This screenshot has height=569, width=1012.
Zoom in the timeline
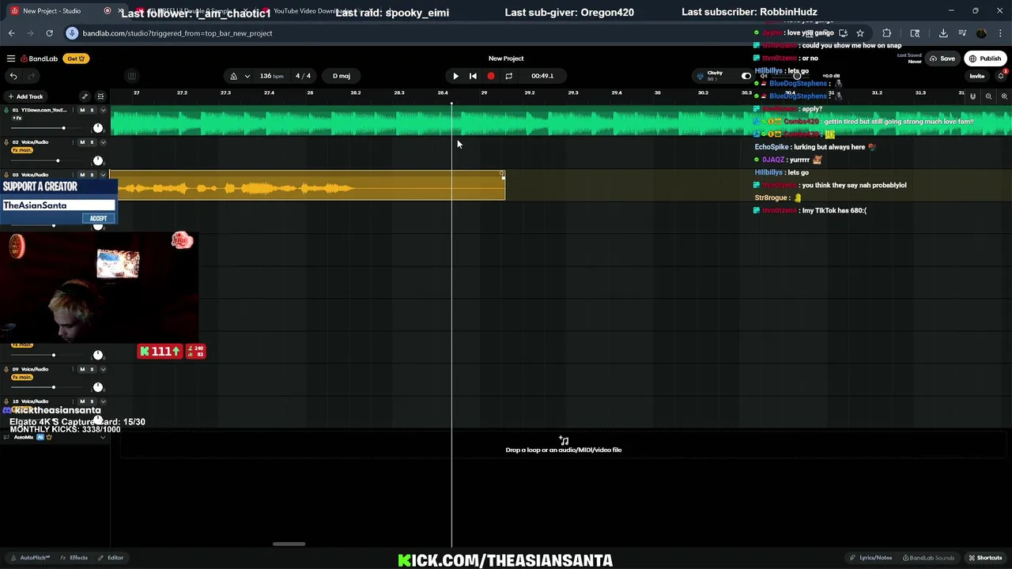point(1004,96)
